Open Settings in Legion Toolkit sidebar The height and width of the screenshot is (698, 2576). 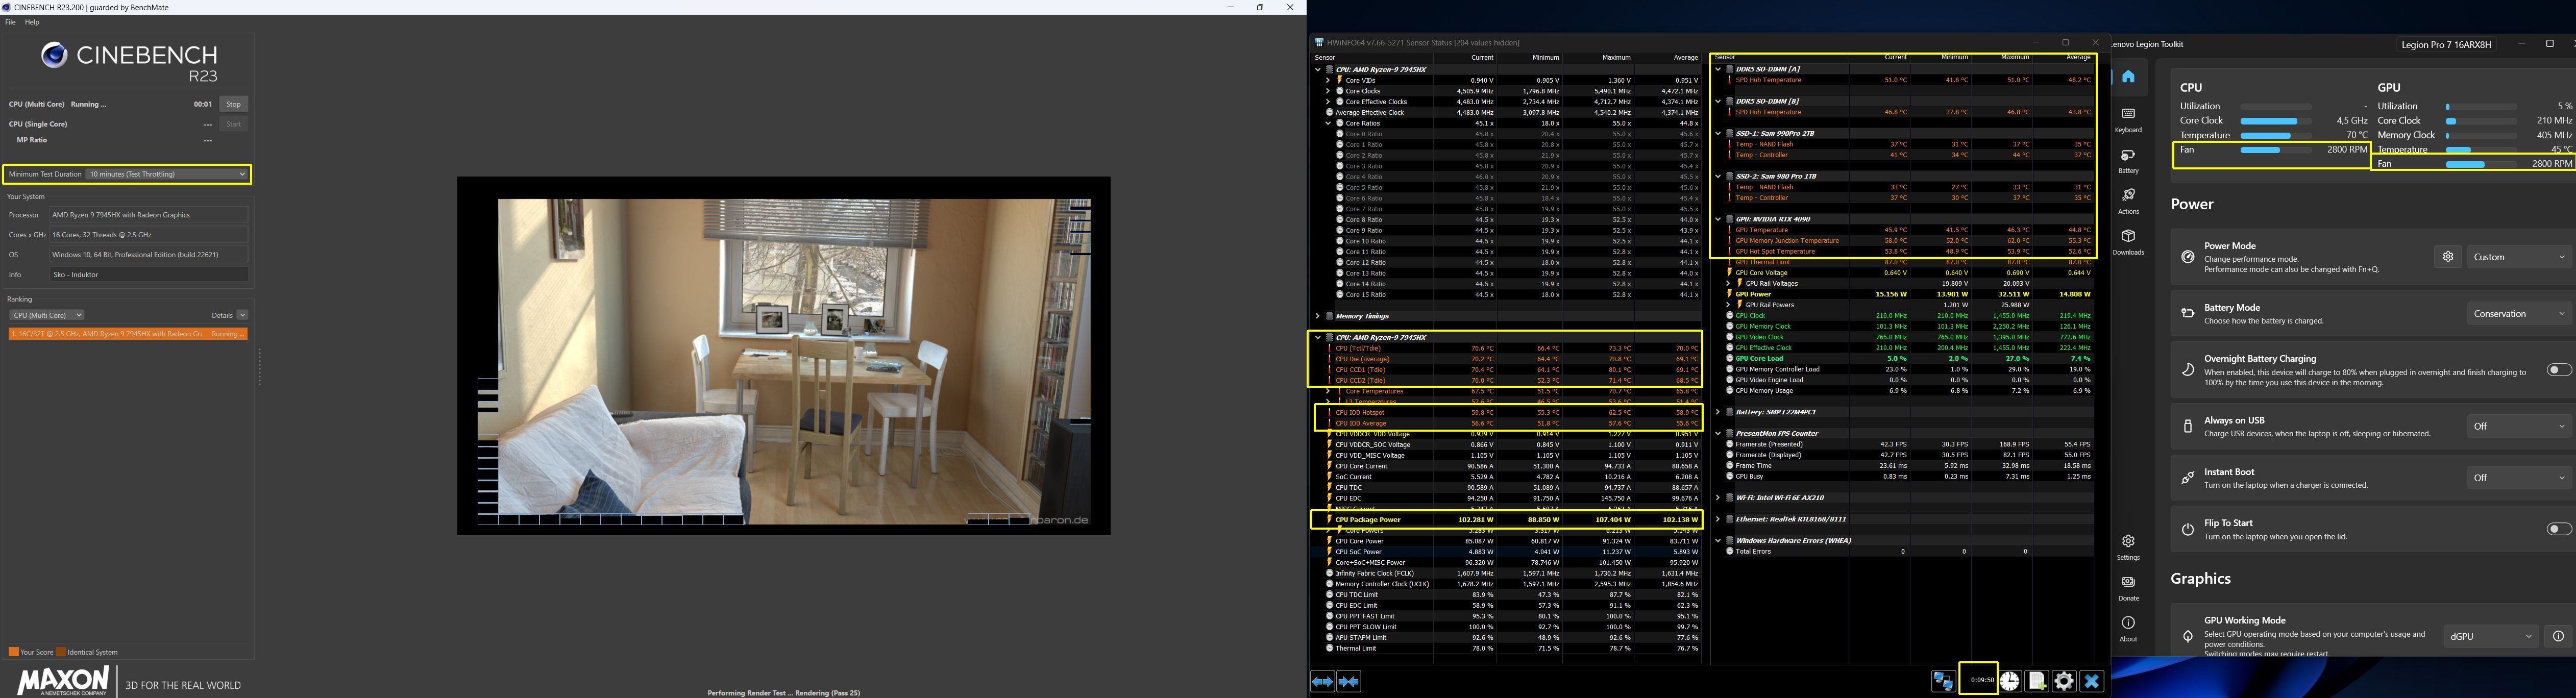2128,547
